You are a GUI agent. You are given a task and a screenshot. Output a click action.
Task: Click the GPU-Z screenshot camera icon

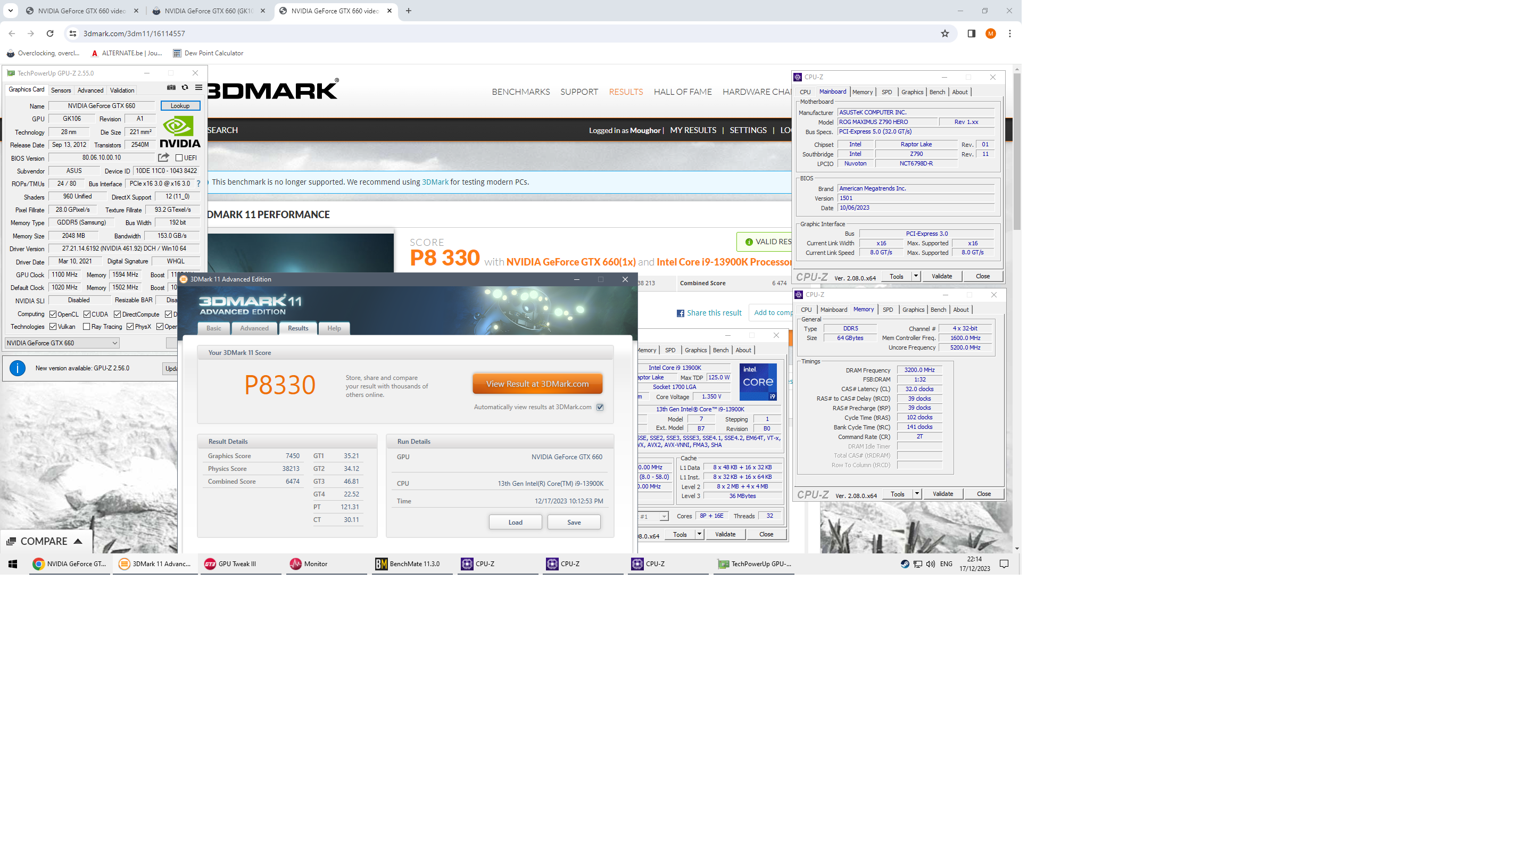(x=171, y=87)
